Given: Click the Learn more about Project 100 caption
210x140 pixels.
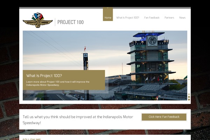Looking at the screenshot, I should click(58, 83).
